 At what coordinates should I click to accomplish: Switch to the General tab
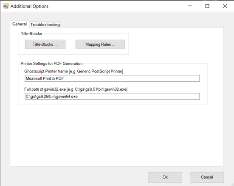[20, 24]
